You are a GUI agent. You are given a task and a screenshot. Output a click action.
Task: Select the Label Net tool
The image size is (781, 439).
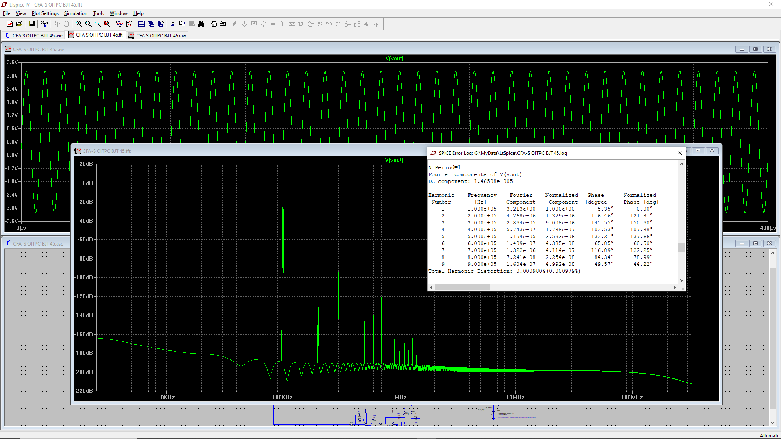pyautogui.click(x=254, y=24)
